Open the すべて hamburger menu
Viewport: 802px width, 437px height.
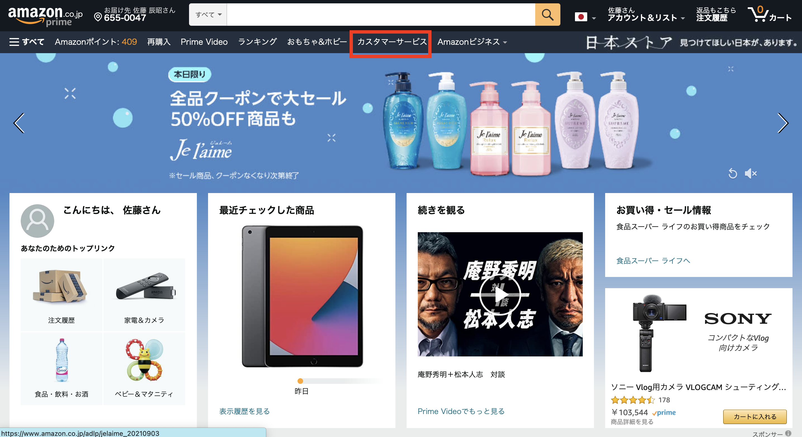point(27,42)
